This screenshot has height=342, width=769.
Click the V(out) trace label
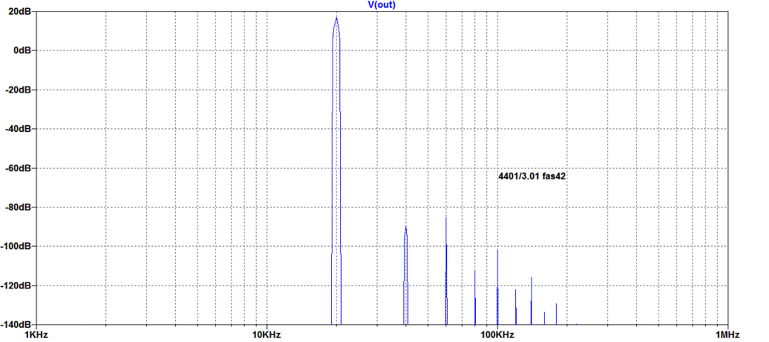click(x=380, y=4)
